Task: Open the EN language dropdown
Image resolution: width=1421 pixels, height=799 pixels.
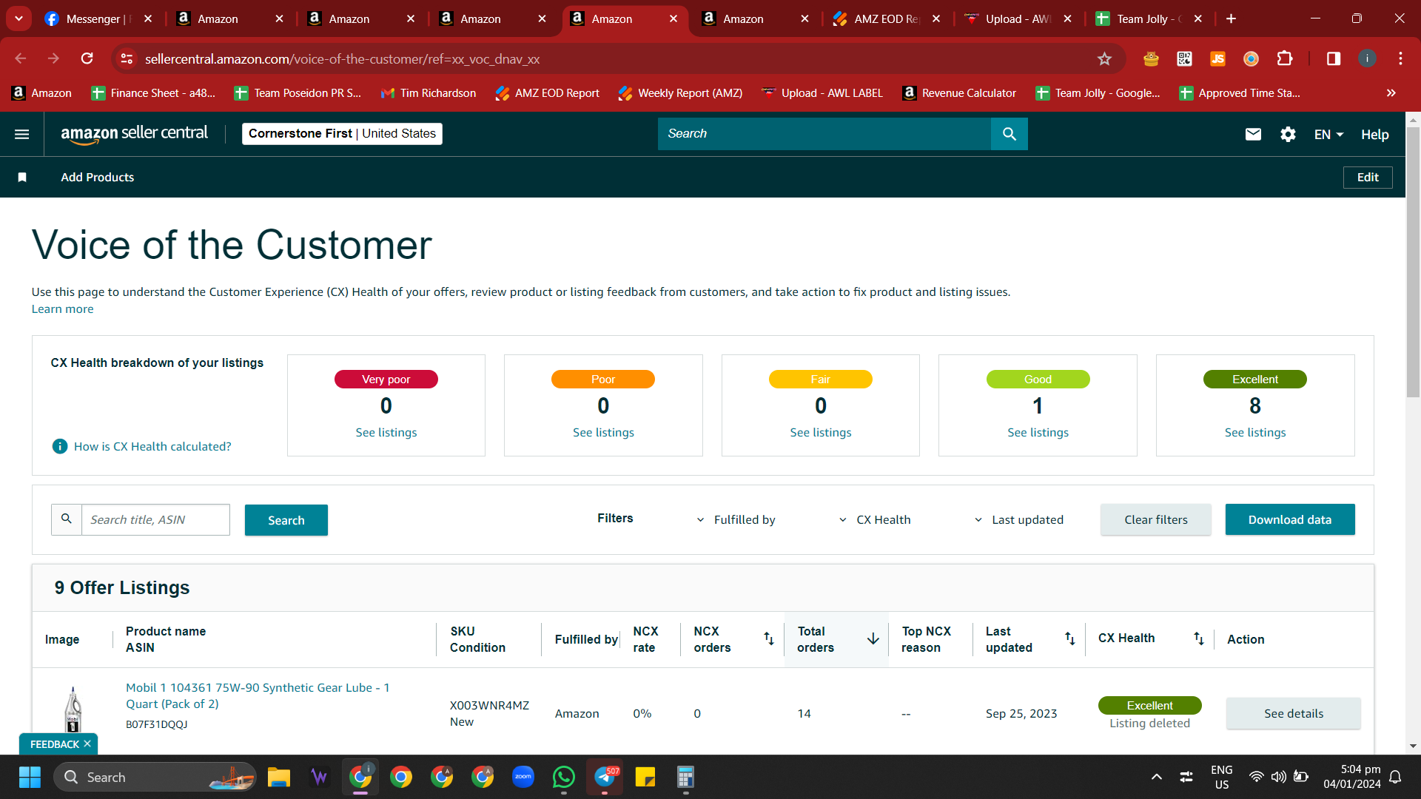Action: pos(1328,134)
